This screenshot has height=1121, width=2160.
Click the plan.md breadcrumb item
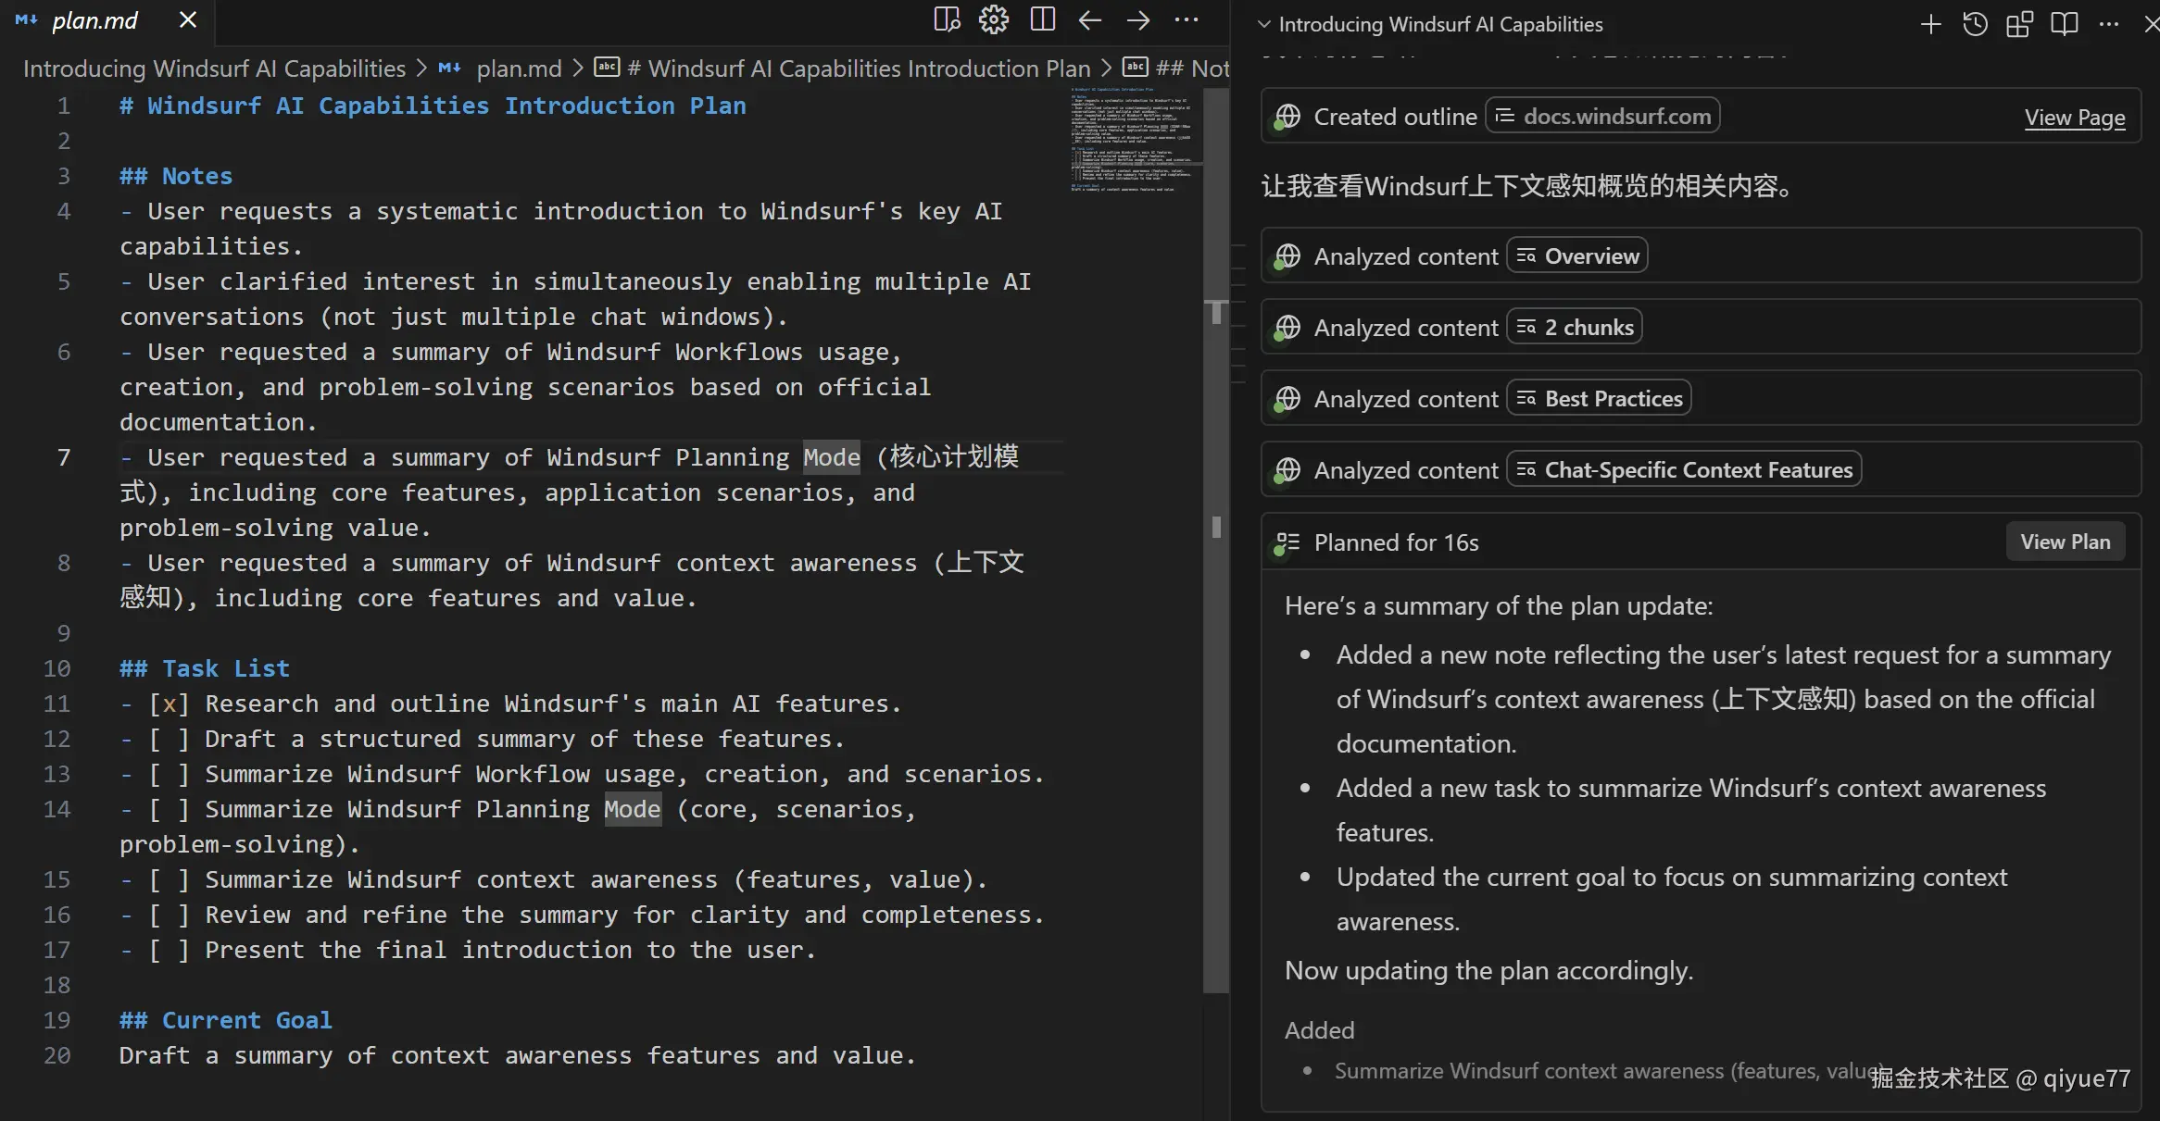pos(518,69)
